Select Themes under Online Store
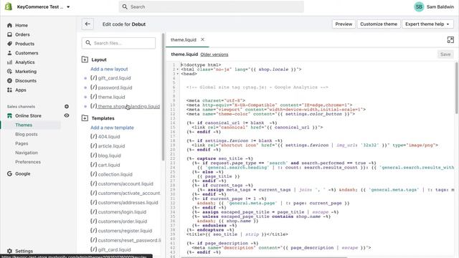This screenshot has width=459, height=258. pos(24,125)
